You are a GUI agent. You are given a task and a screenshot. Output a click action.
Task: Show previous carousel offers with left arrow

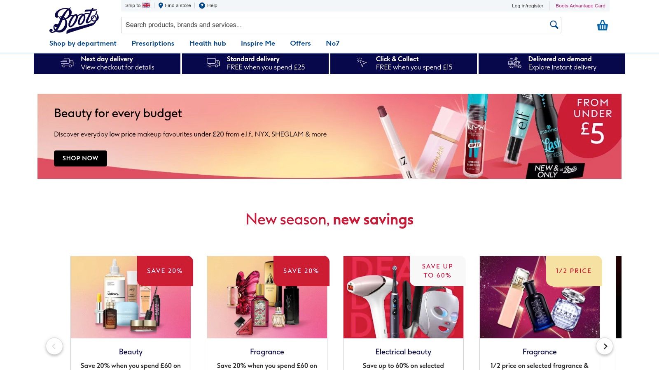tap(54, 346)
